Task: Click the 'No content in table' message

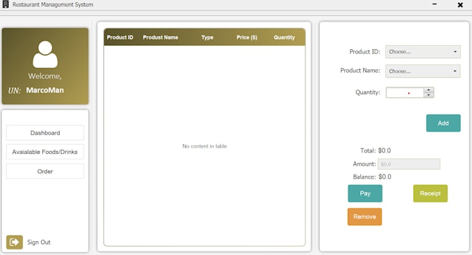Action: 205,146
